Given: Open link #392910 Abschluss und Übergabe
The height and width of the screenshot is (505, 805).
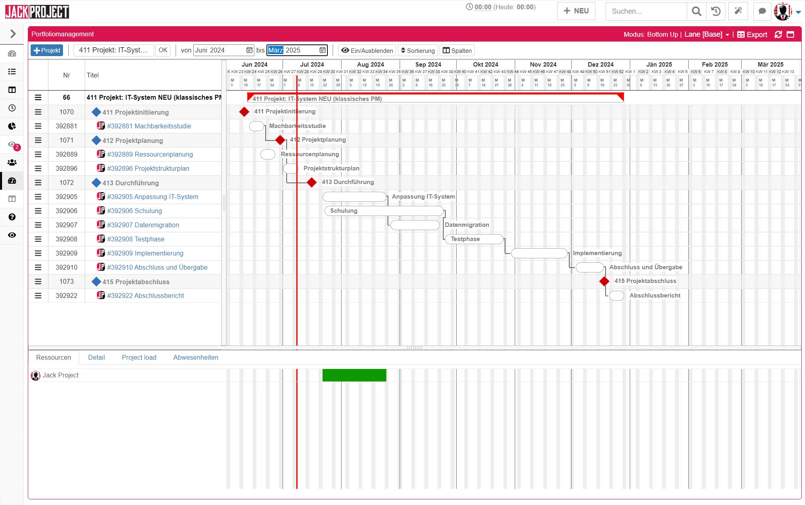Looking at the screenshot, I should click(x=157, y=267).
